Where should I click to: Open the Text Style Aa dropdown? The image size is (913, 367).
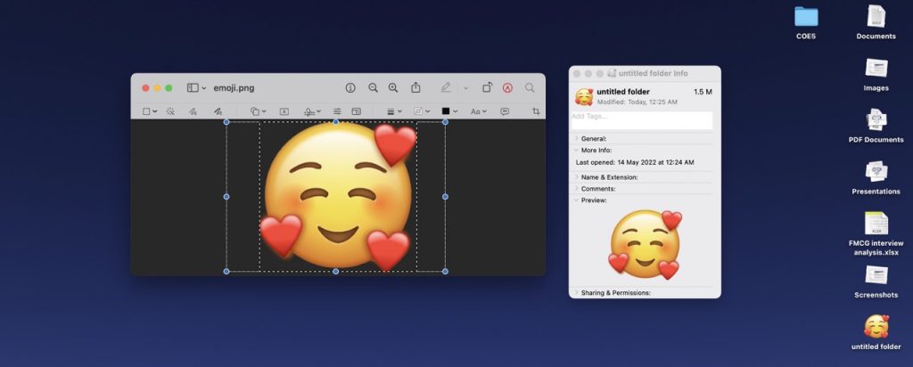pos(478,111)
